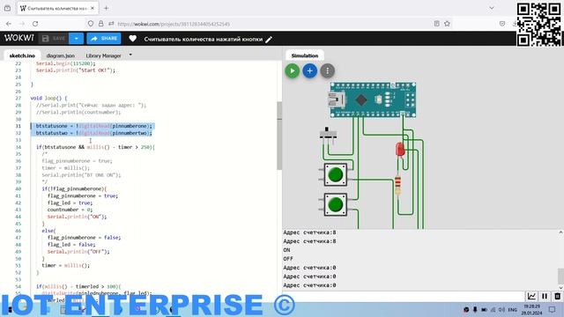Viewport: 564px width, 317px height.
Task: Click the serial monitor scroll-down arrow
Action: click(x=560, y=288)
